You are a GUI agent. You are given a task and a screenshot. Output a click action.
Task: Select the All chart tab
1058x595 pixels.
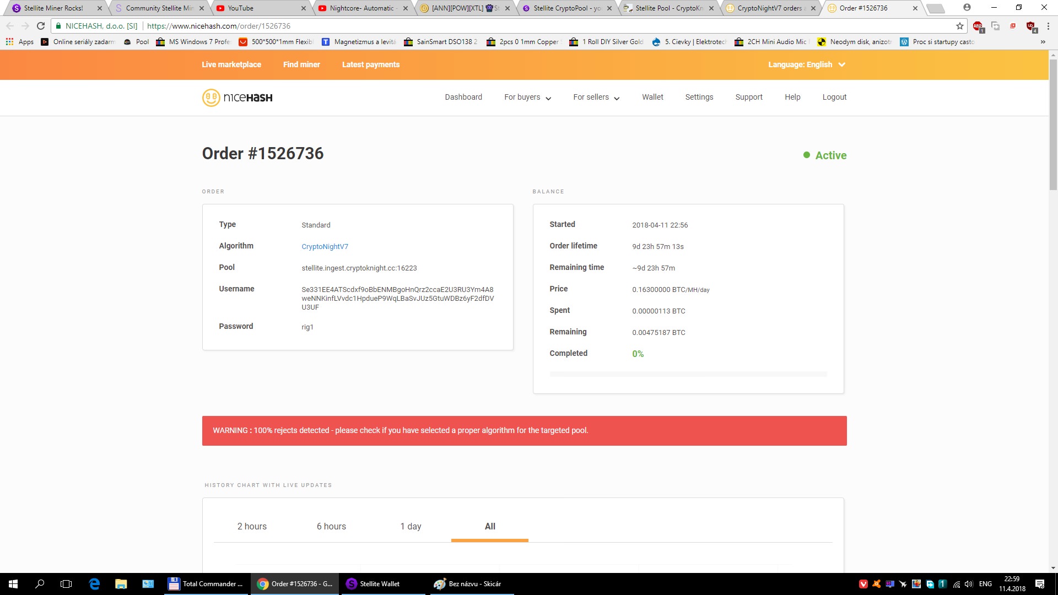(490, 527)
